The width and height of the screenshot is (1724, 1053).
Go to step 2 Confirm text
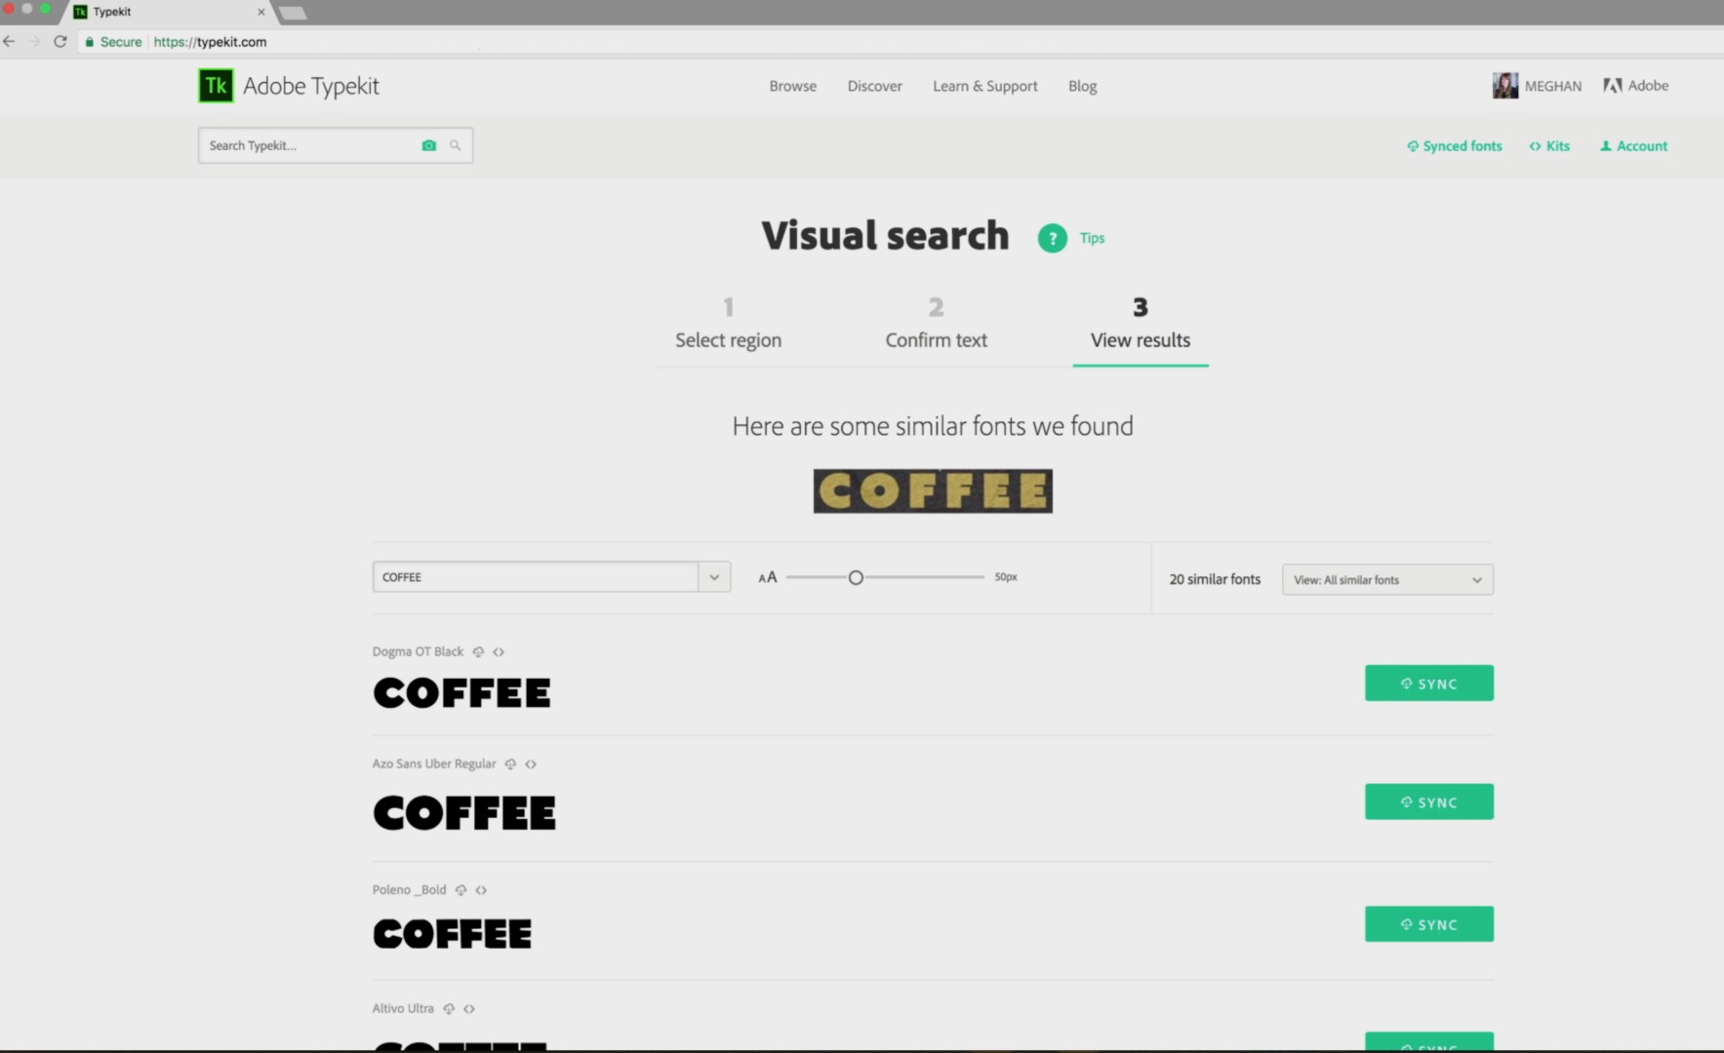tap(936, 326)
